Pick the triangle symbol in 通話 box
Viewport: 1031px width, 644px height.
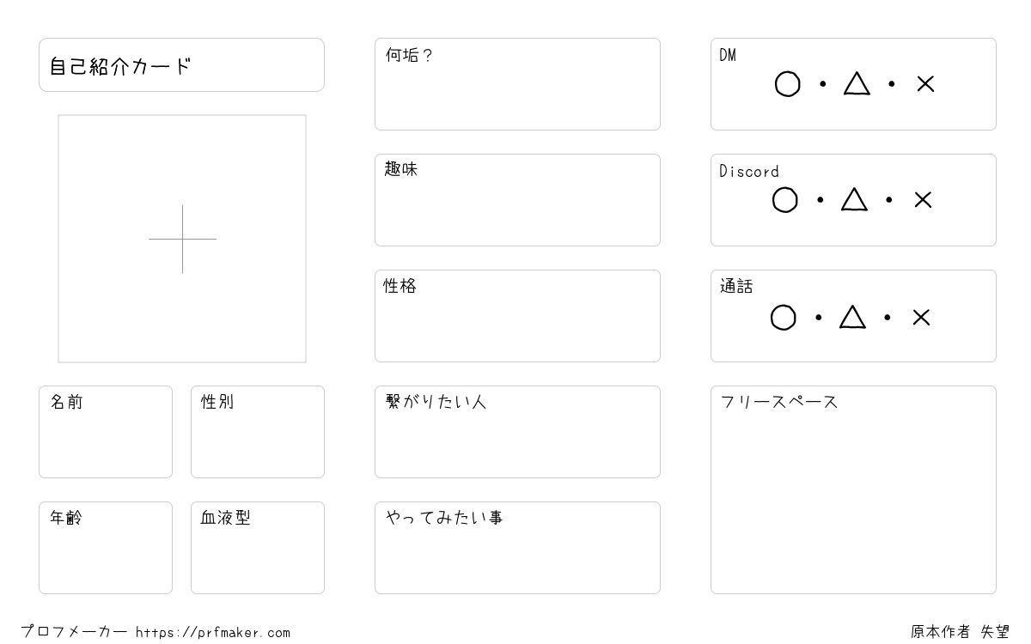(852, 317)
